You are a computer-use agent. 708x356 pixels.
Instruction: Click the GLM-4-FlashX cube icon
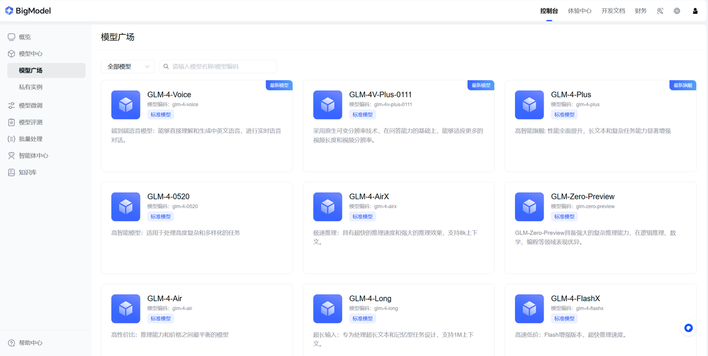(529, 308)
